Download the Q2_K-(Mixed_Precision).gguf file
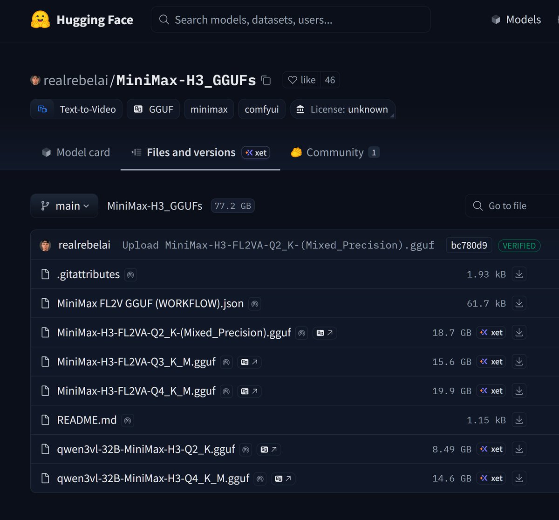Screen dimensions: 559x520 519,333
